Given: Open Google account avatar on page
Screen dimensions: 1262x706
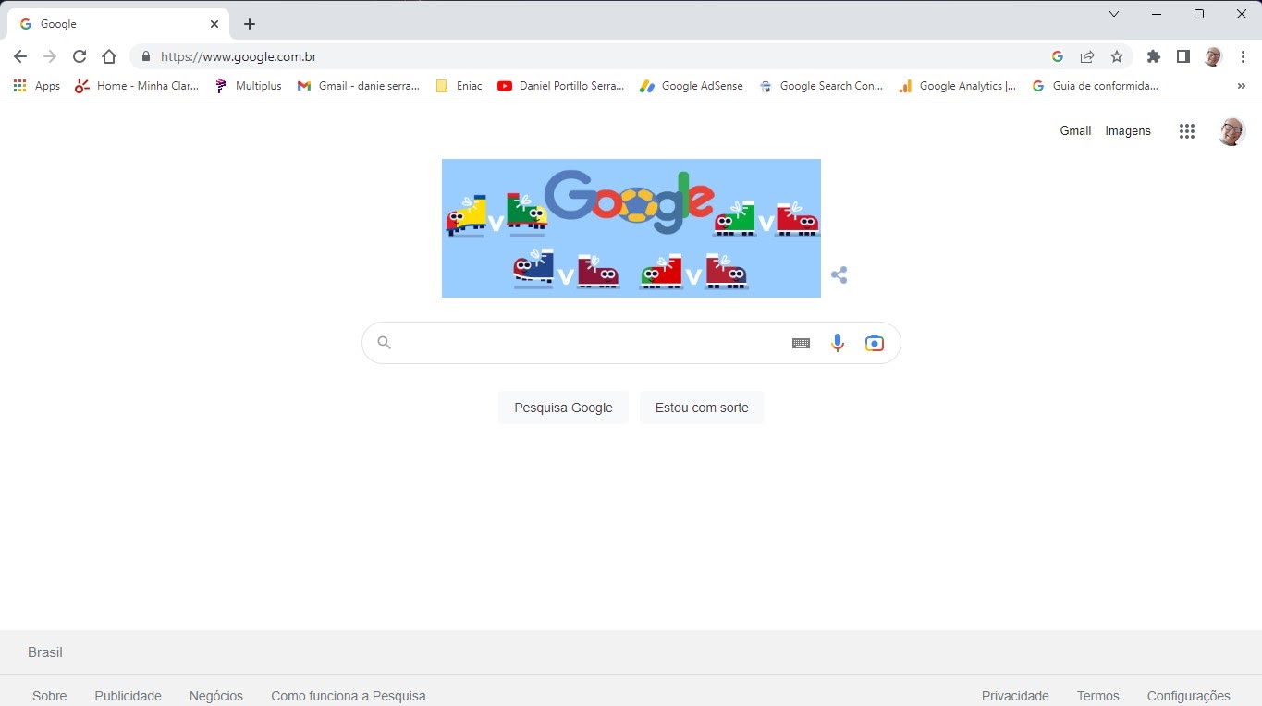Looking at the screenshot, I should tap(1231, 131).
